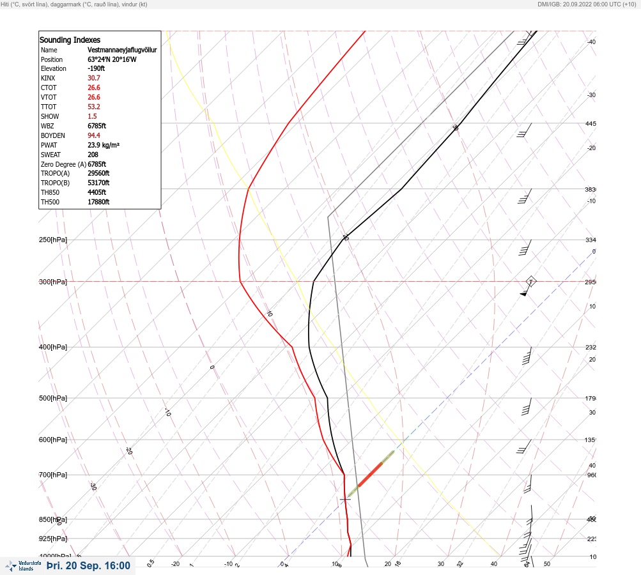Click the thick red line segment near 700 hPa

click(x=371, y=474)
